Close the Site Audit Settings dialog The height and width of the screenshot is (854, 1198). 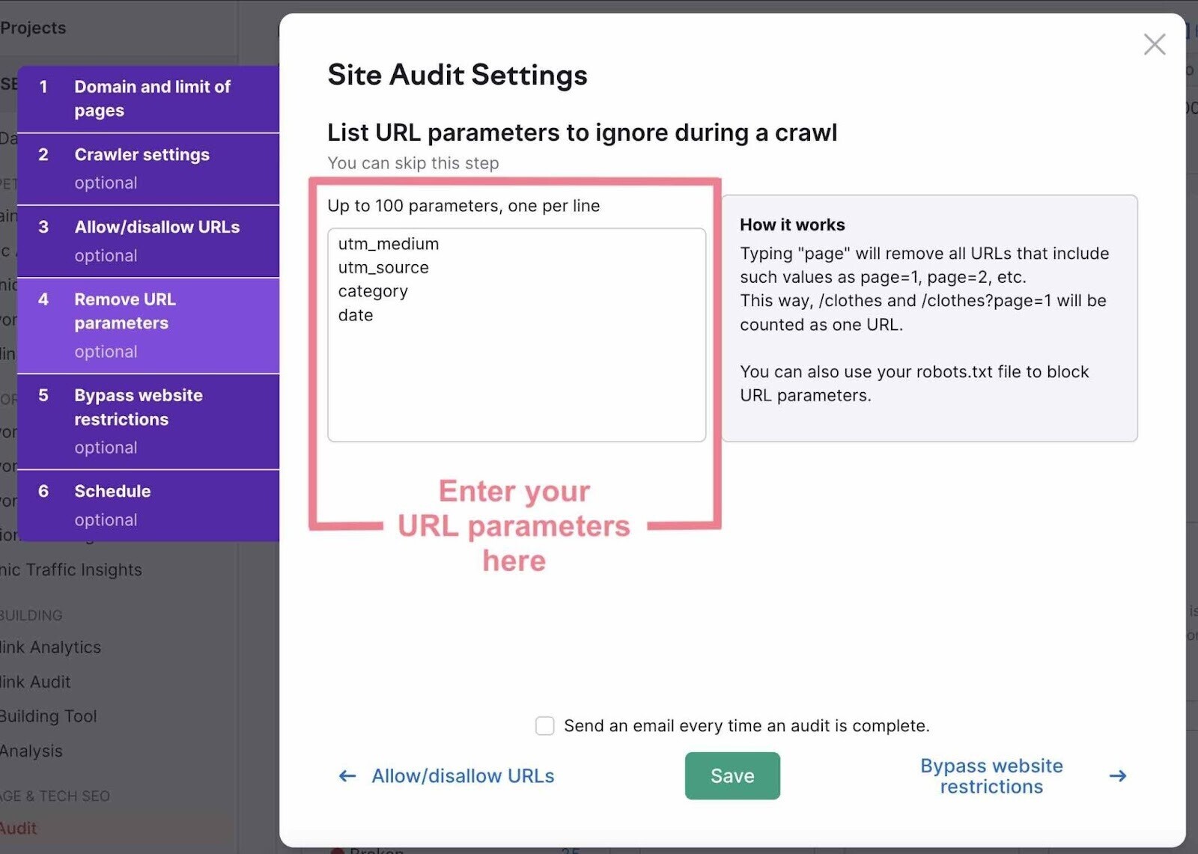coord(1154,44)
